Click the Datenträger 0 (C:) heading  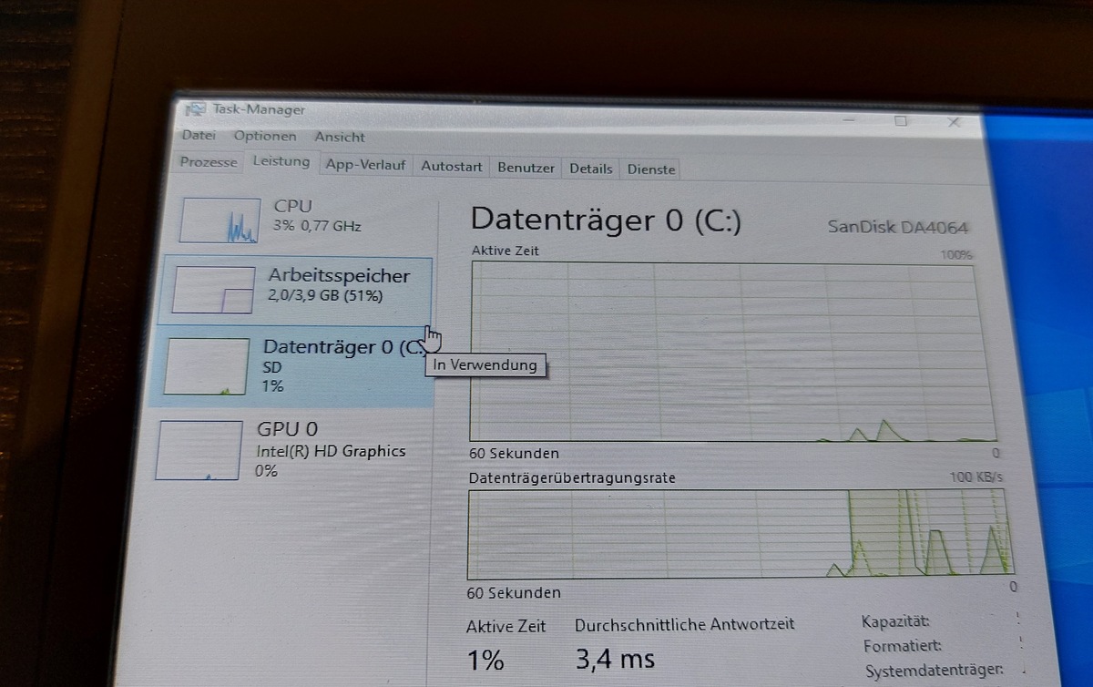tap(606, 221)
